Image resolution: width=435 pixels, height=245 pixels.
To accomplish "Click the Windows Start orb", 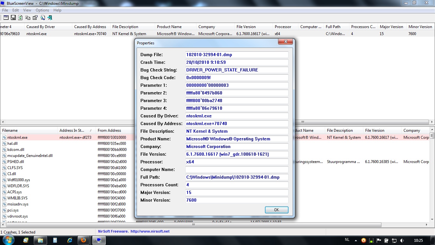I will pos(9,240).
